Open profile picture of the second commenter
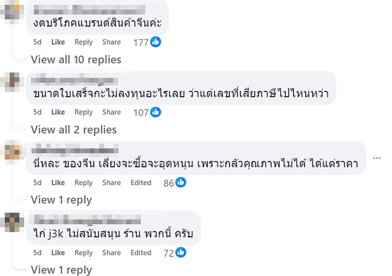This screenshot has height=276, width=392. [12, 82]
